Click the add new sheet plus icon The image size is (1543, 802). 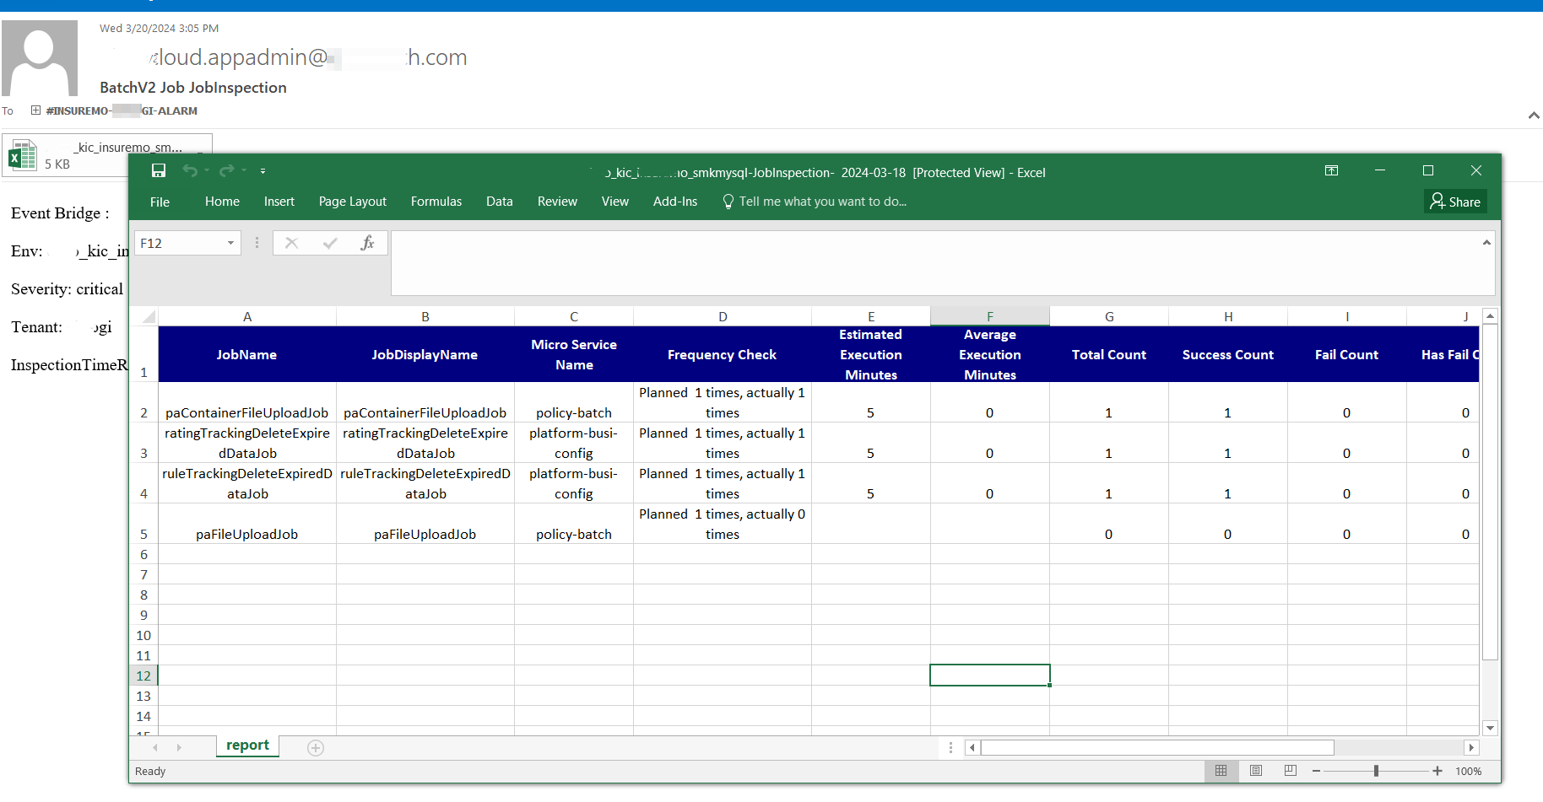(316, 748)
